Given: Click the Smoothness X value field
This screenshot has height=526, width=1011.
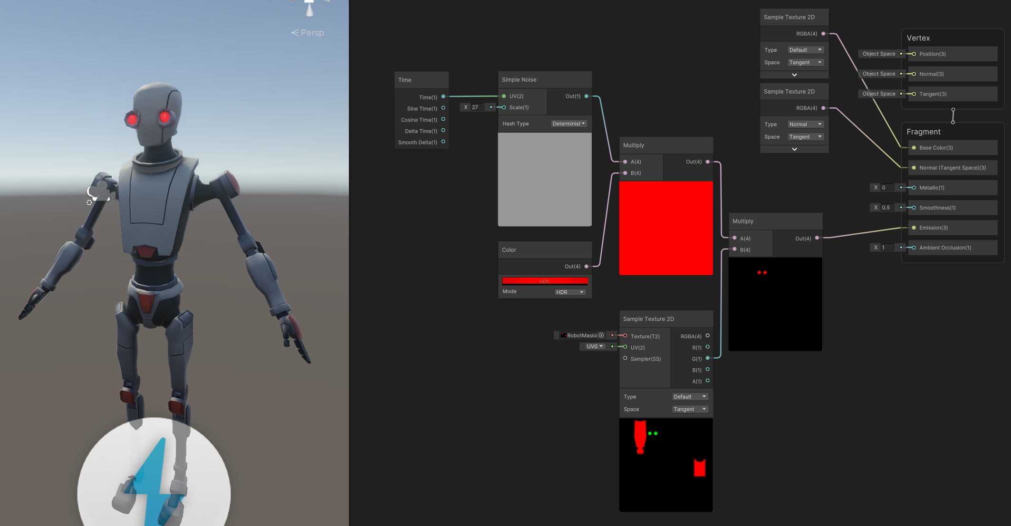Looking at the screenshot, I should 886,208.
